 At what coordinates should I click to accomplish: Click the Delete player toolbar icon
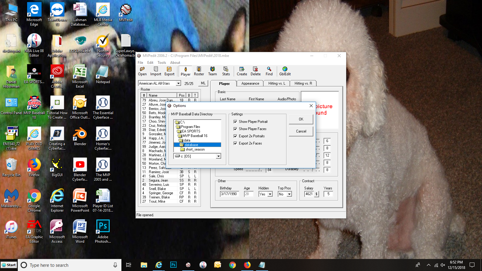pyautogui.click(x=255, y=71)
